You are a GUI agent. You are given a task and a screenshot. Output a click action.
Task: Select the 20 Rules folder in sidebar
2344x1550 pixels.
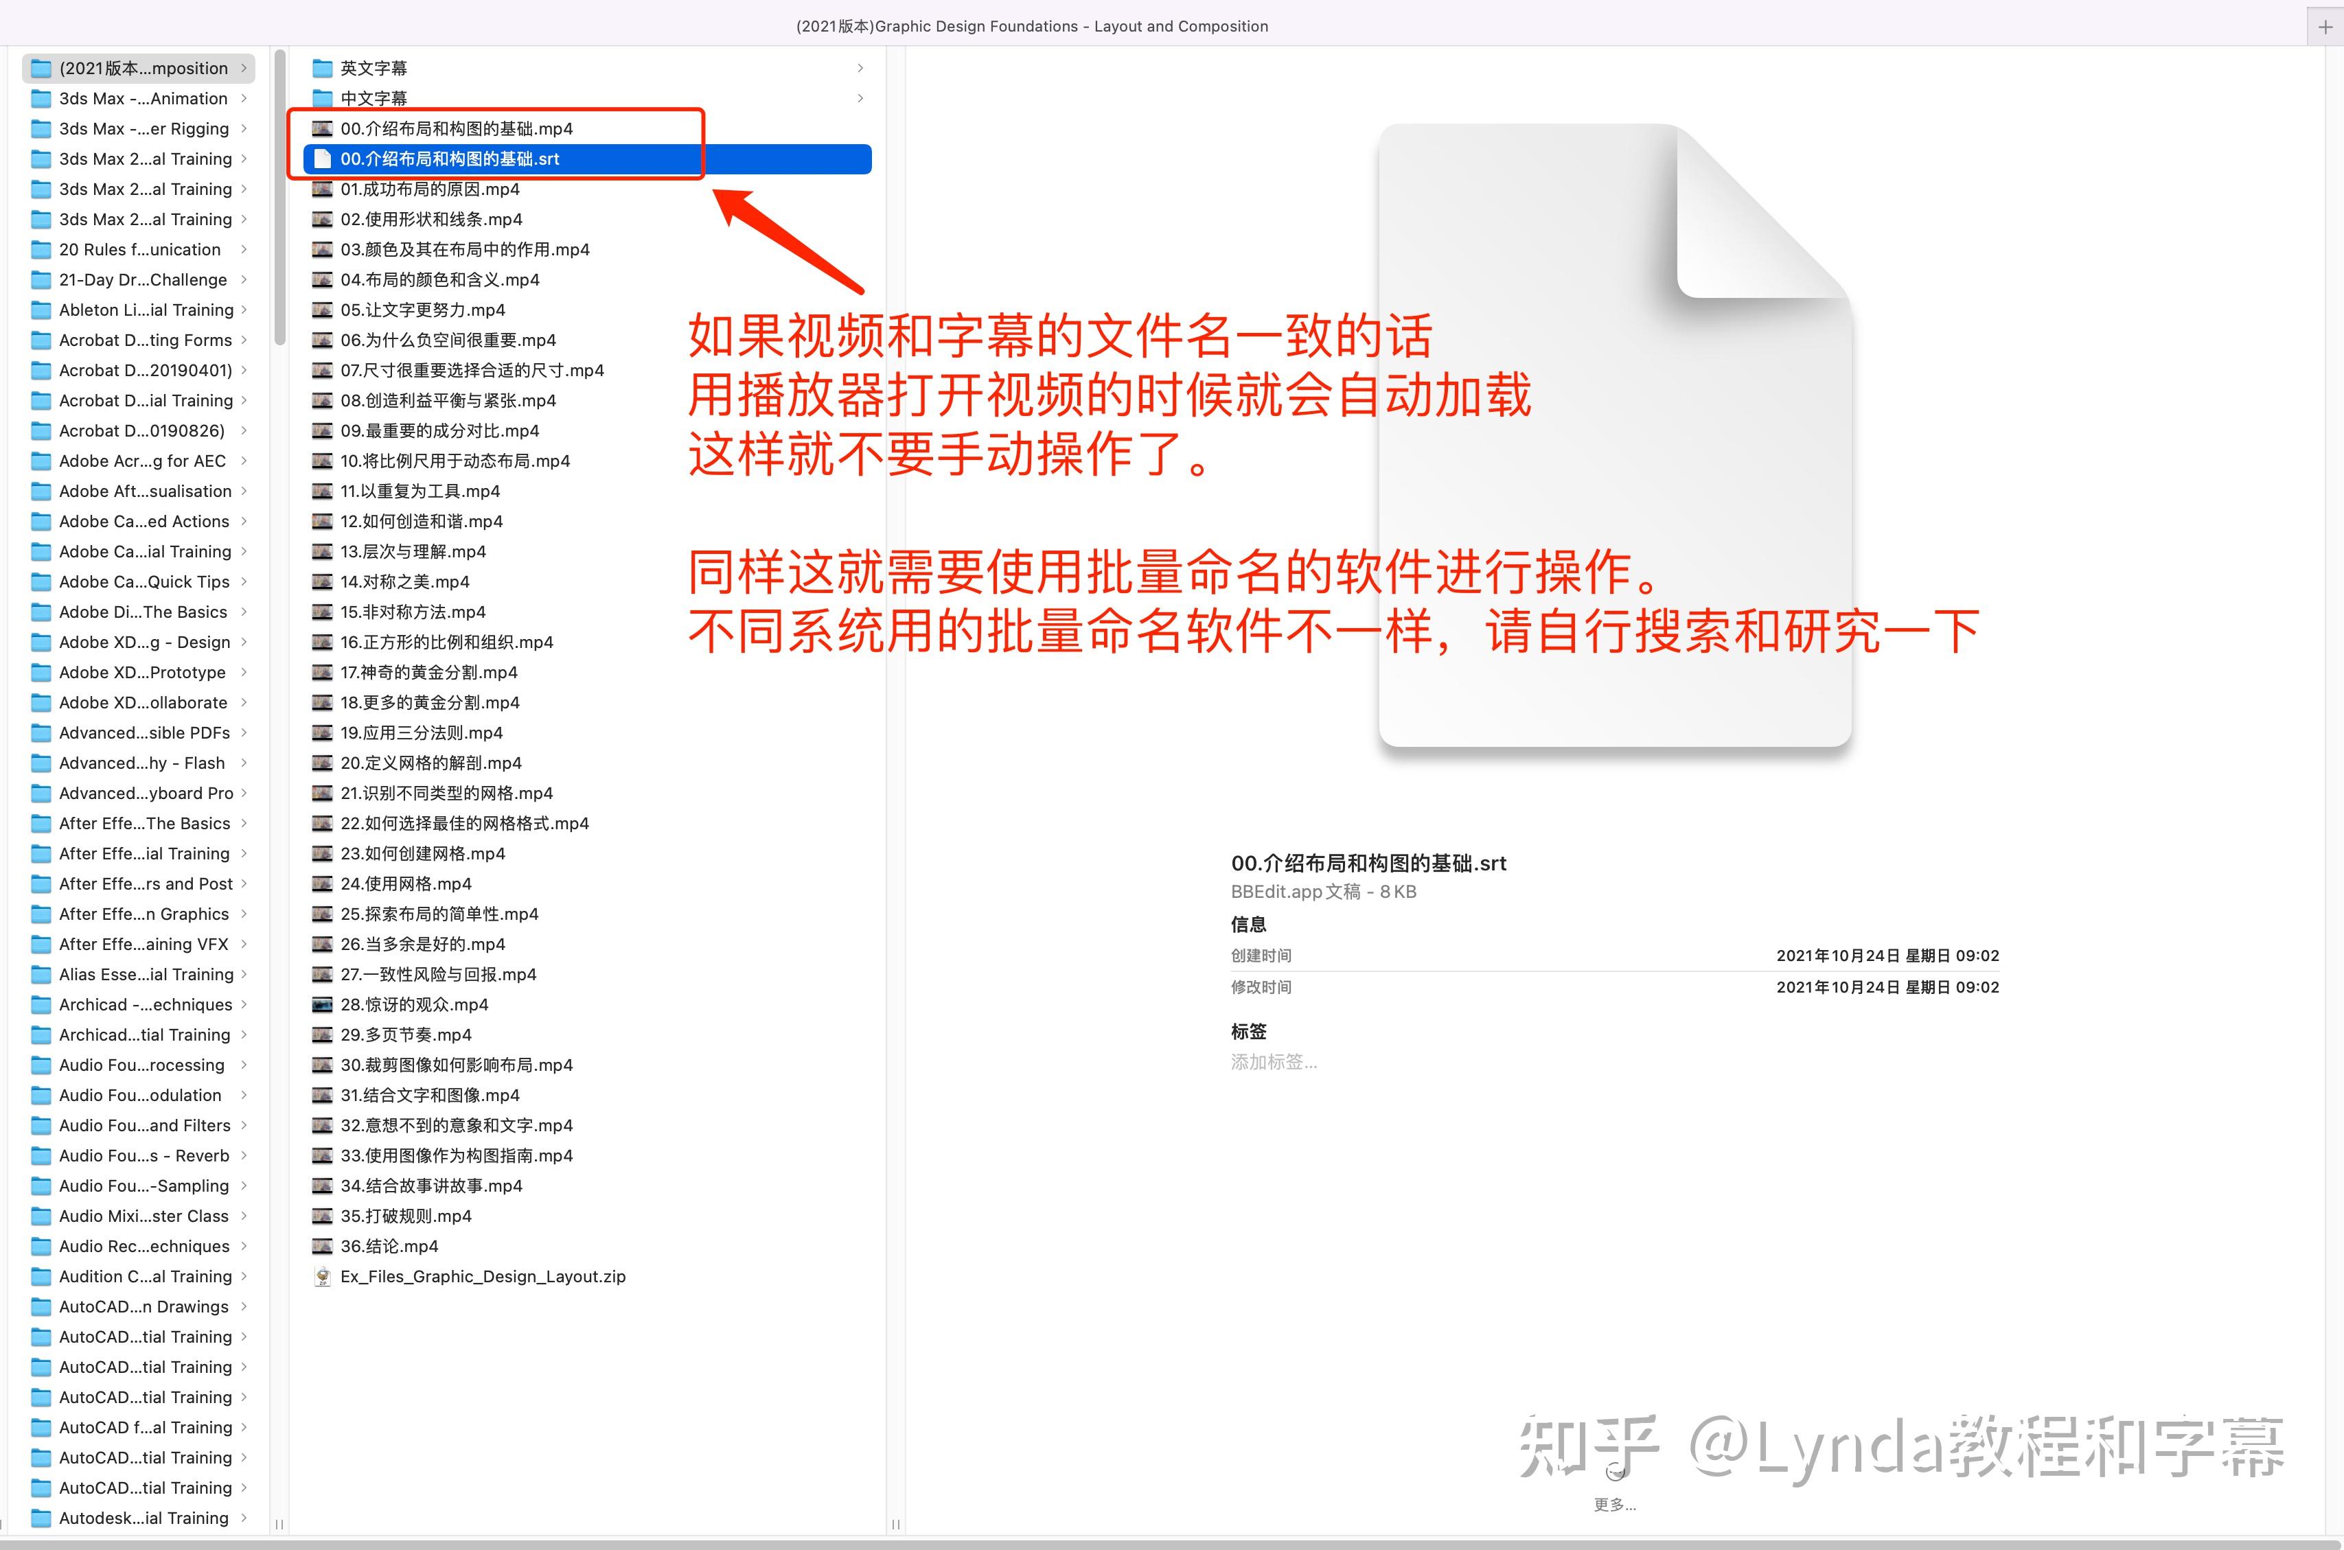coord(139,249)
